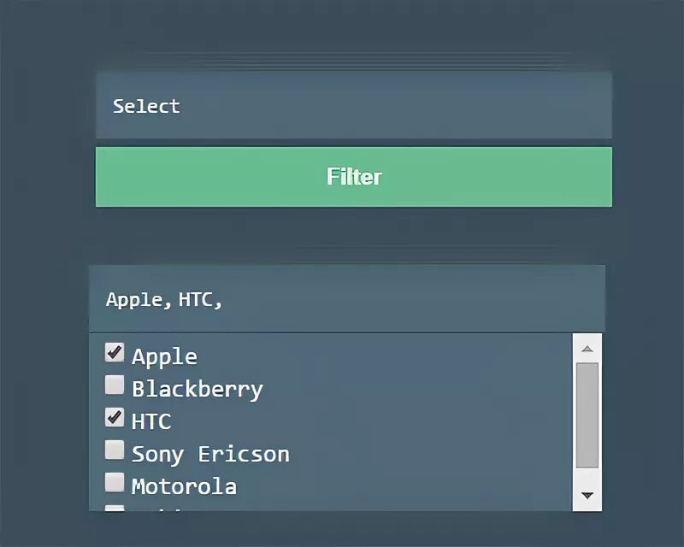
Task: Uncheck the Apple checkbox
Action: tap(115, 352)
